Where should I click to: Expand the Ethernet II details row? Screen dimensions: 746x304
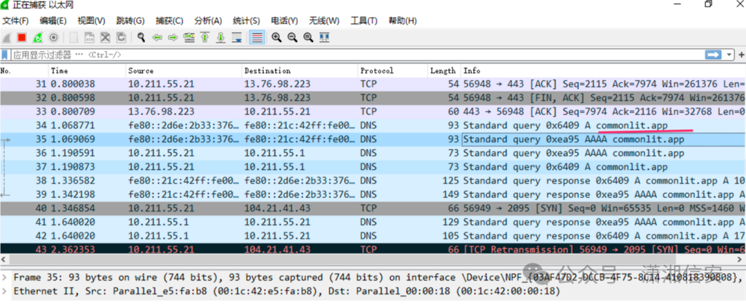point(4,291)
